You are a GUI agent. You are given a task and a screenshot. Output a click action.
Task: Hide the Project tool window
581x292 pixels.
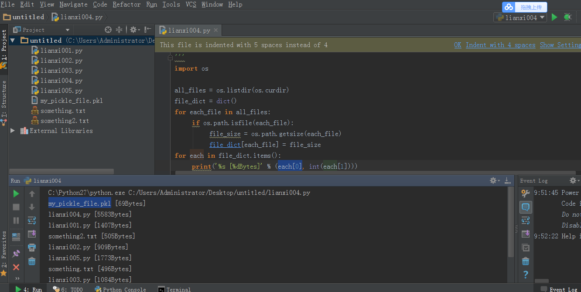click(148, 30)
